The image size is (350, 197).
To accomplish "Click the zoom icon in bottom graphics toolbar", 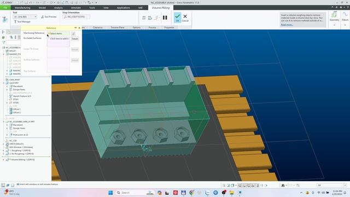I will click(x=224, y=186).
